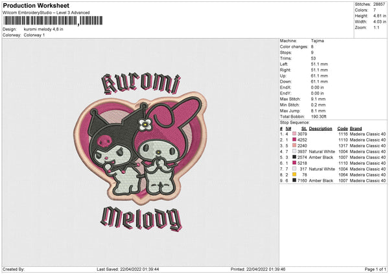
Task: Click the Max Jump value '8.1 mm'
Action: [x=318, y=111]
